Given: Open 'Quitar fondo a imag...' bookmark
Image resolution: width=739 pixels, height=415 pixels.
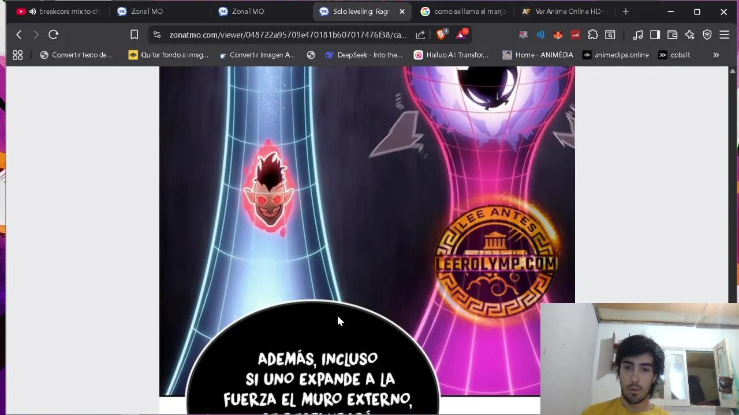Looking at the screenshot, I should point(168,55).
